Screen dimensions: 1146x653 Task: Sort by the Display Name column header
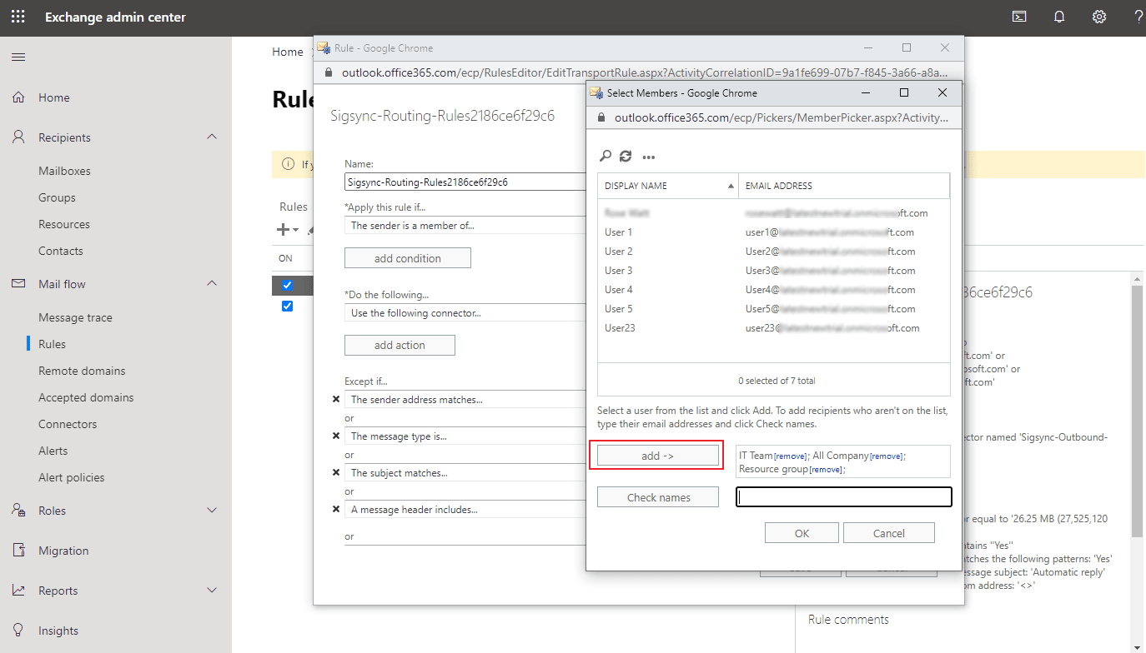click(x=667, y=186)
